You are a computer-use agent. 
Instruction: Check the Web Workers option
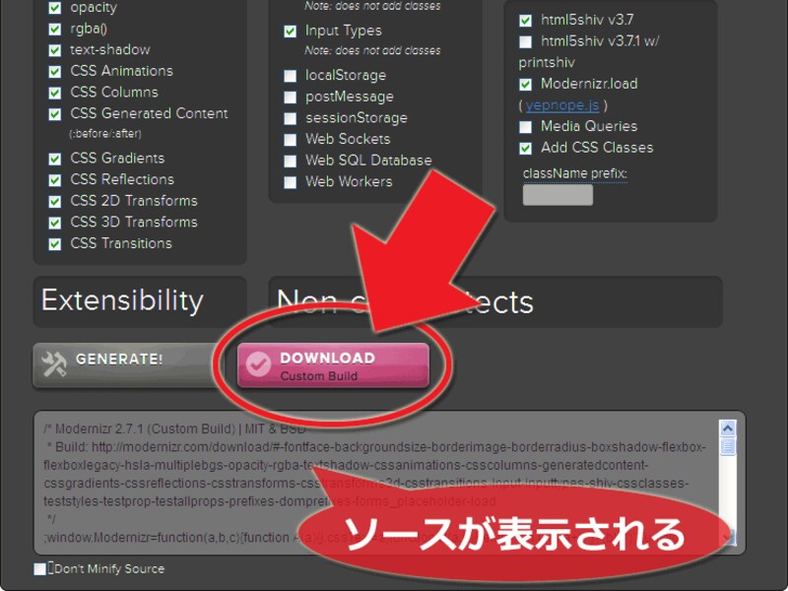(290, 182)
